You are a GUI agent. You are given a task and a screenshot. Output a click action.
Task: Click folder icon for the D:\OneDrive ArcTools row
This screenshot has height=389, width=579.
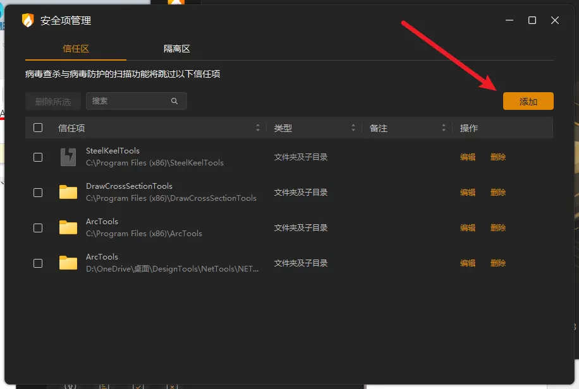click(x=68, y=263)
